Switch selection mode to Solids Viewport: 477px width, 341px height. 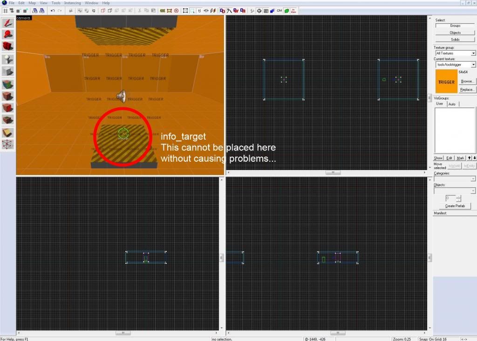coord(455,39)
